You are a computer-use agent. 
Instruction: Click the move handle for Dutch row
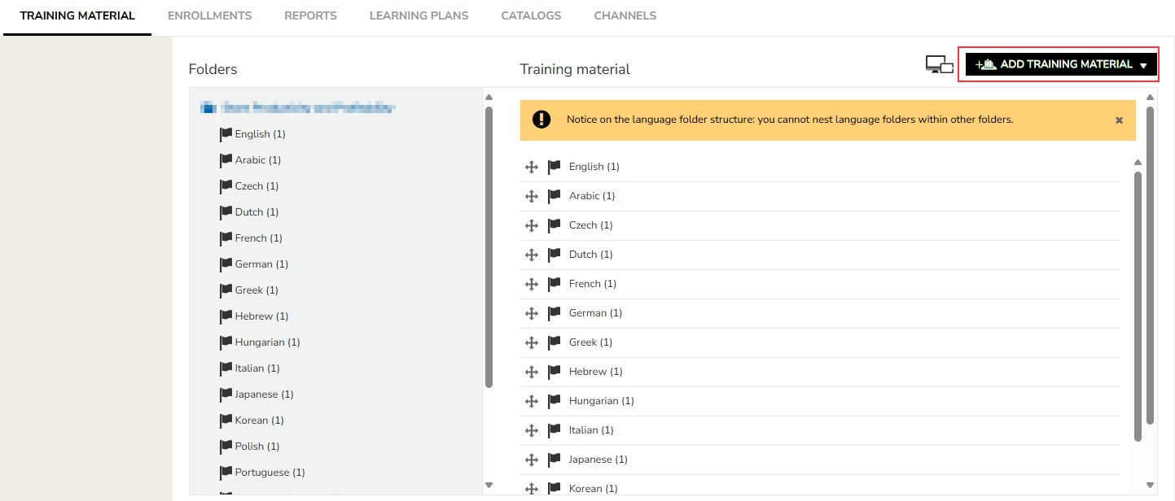click(532, 255)
